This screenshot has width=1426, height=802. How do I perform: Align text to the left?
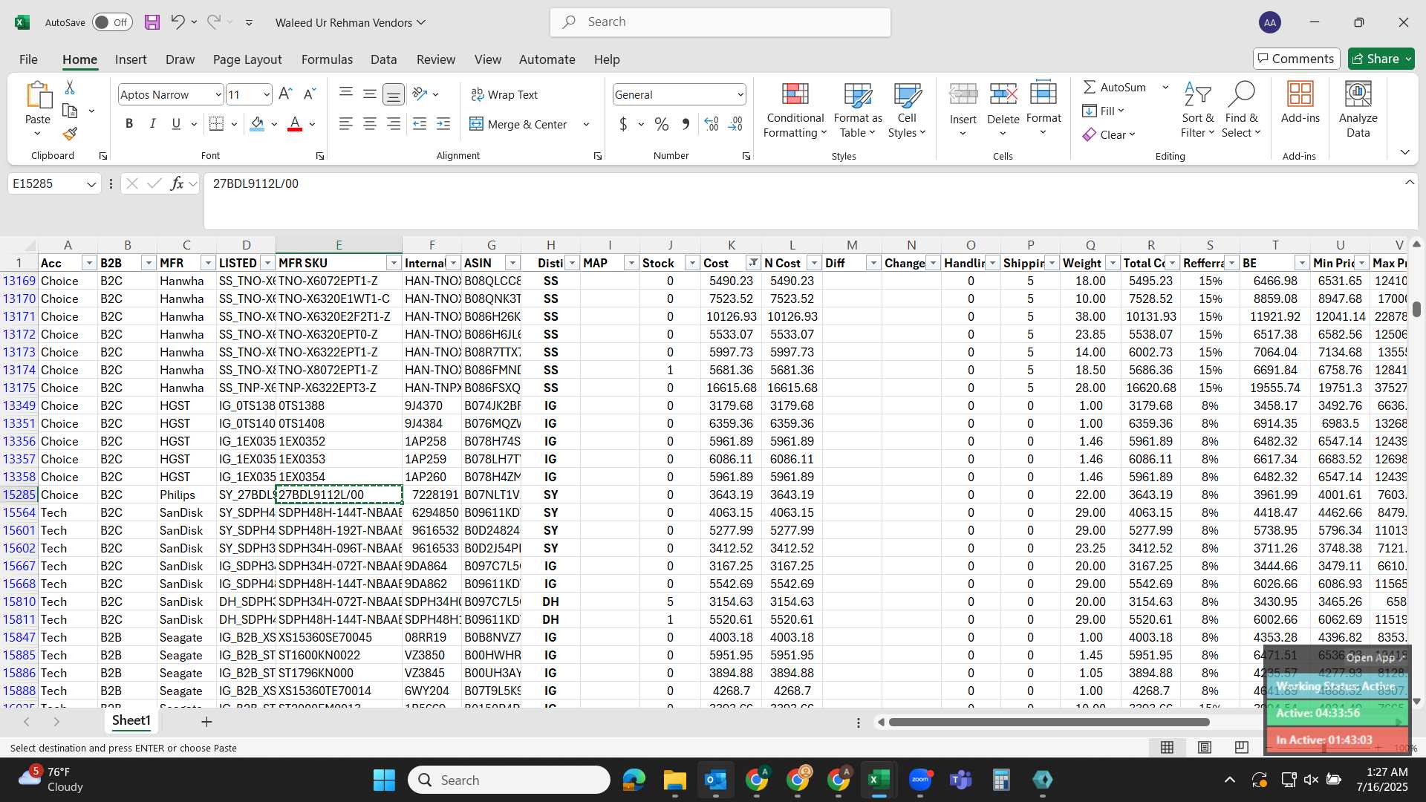point(345,124)
